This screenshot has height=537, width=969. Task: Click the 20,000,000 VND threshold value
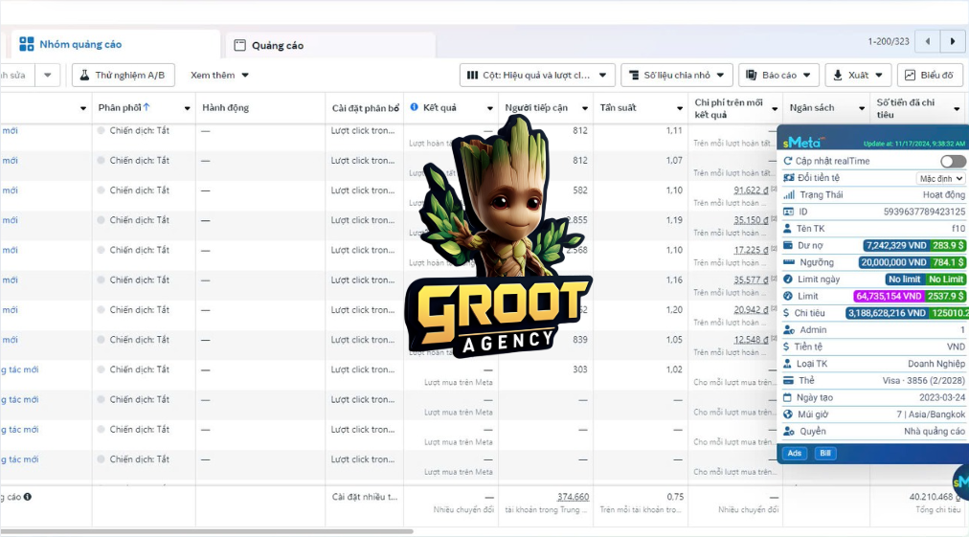coord(893,262)
